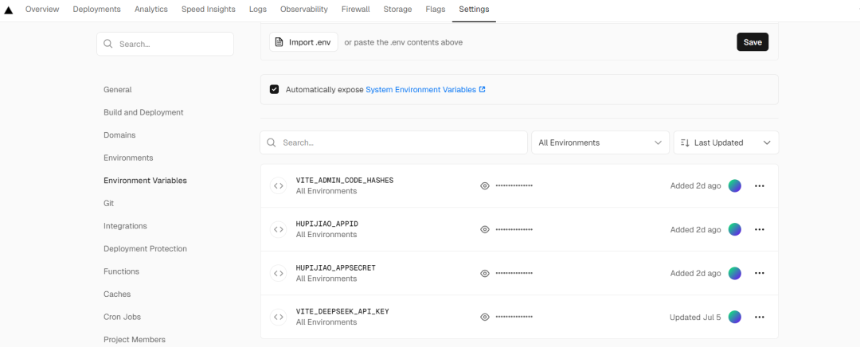Open General settings in the sidebar
The image size is (860, 347).
click(x=117, y=89)
